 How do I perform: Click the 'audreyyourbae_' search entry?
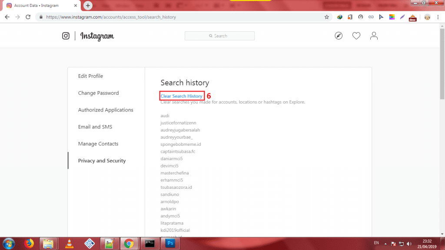tap(176, 137)
